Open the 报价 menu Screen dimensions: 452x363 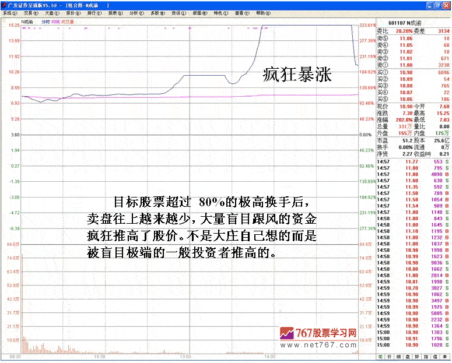click(71, 12)
